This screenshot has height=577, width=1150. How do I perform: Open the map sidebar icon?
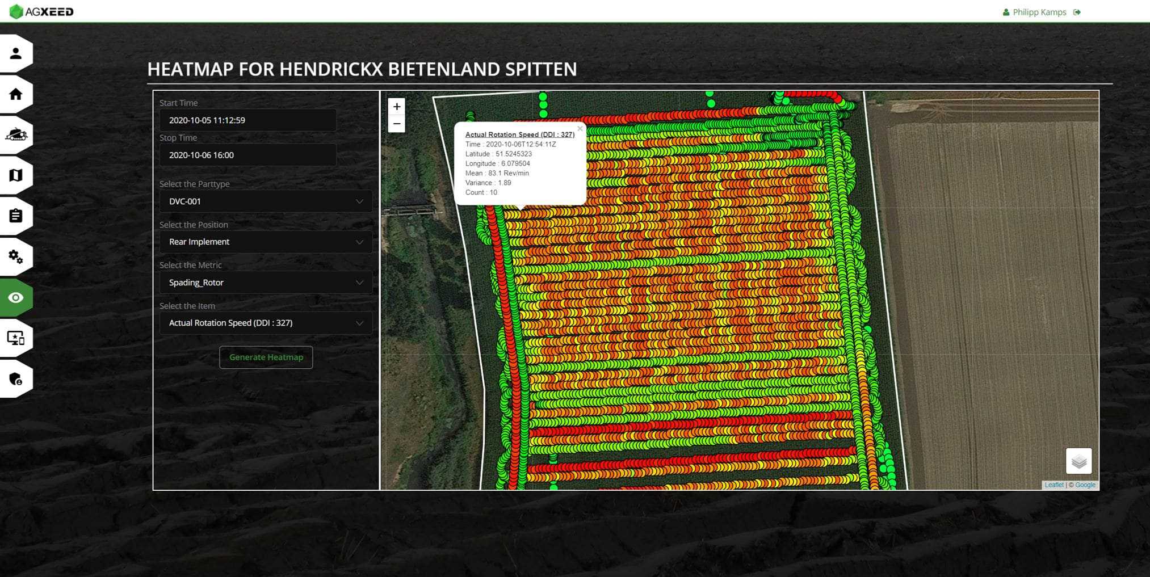click(x=16, y=175)
